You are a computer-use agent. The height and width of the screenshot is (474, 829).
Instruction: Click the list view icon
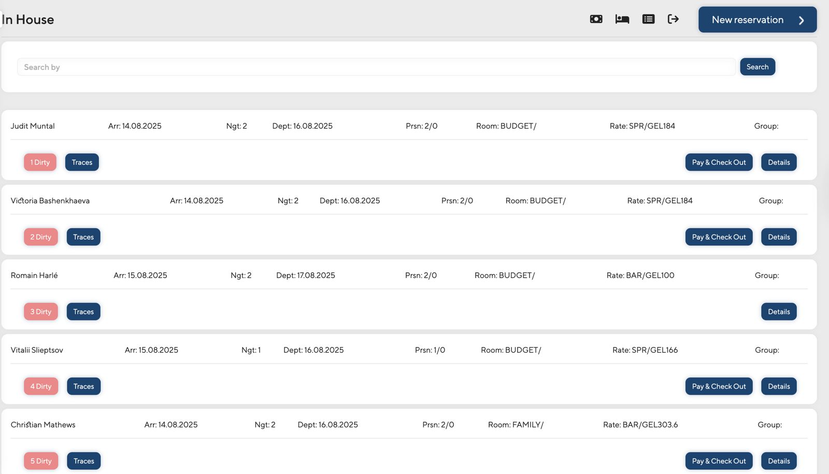(x=648, y=19)
